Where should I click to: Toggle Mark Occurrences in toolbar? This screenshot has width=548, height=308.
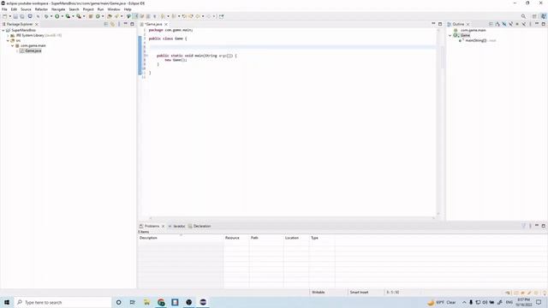(x=135, y=16)
